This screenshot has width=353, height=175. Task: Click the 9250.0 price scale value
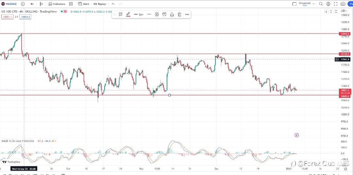tap(345, 136)
